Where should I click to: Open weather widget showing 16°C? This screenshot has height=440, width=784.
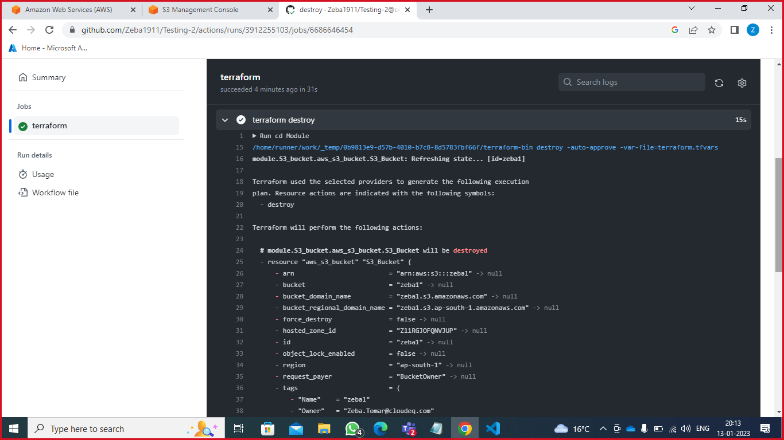coord(572,429)
